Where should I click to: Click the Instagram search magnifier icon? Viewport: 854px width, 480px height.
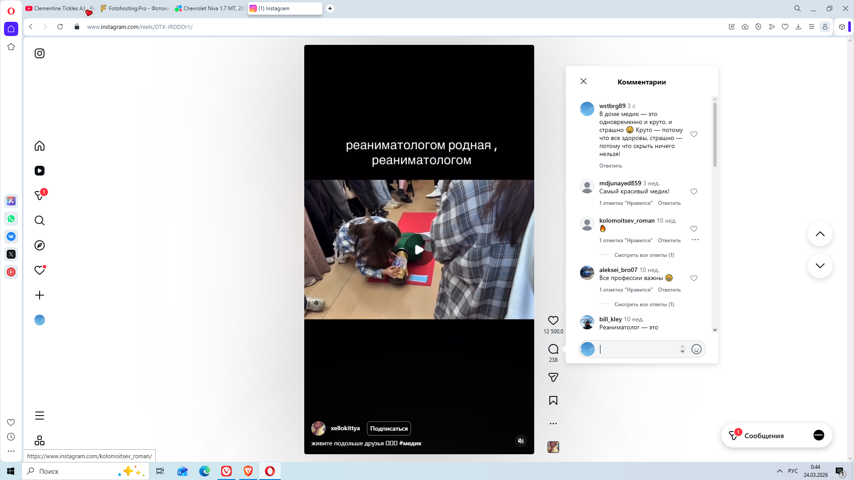point(40,220)
